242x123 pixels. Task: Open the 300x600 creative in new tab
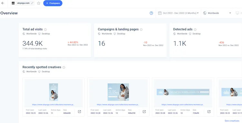[79, 112]
